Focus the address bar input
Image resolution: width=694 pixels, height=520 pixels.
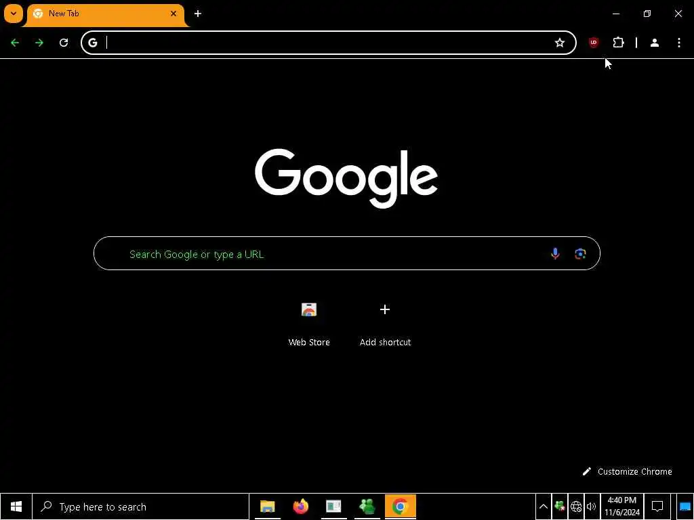tap(327, 43)
